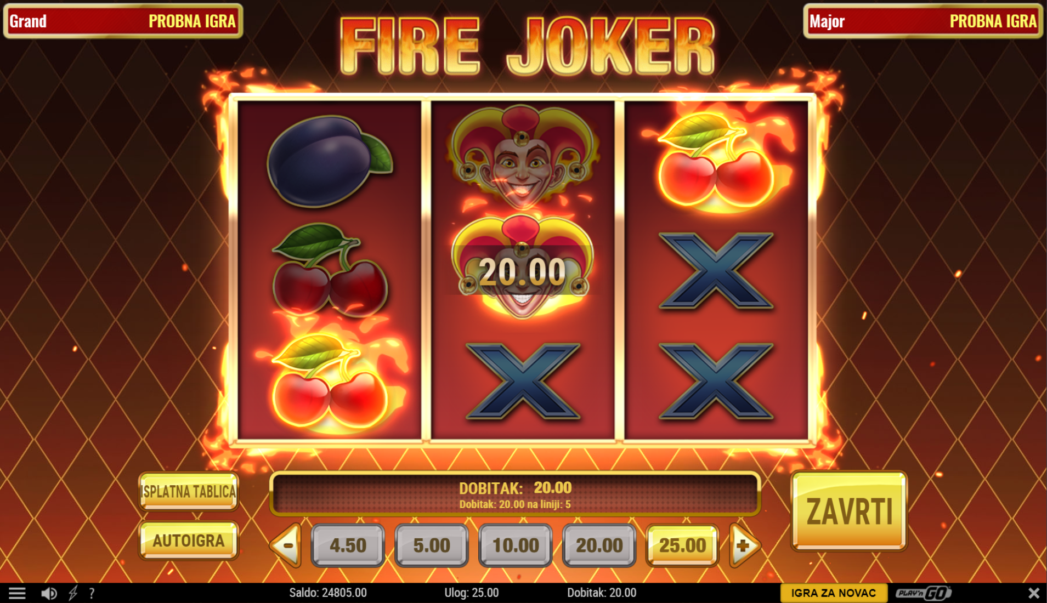
Task: Decrease bet with minus arrow
Action: pos(286,545)
